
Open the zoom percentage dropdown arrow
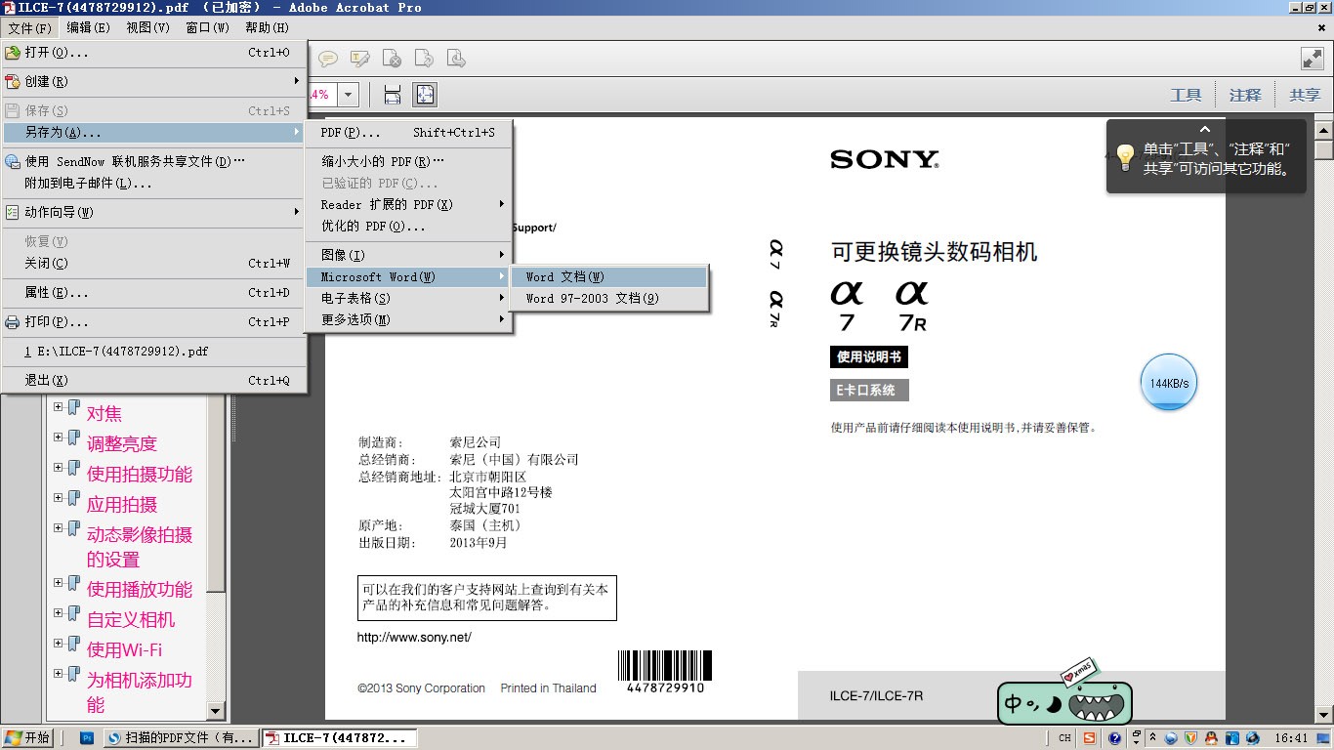(350, 95)
